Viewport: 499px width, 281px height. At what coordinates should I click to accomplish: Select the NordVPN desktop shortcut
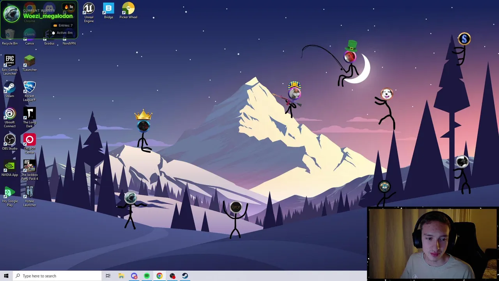pyautogui.click(x=69, y=37)
